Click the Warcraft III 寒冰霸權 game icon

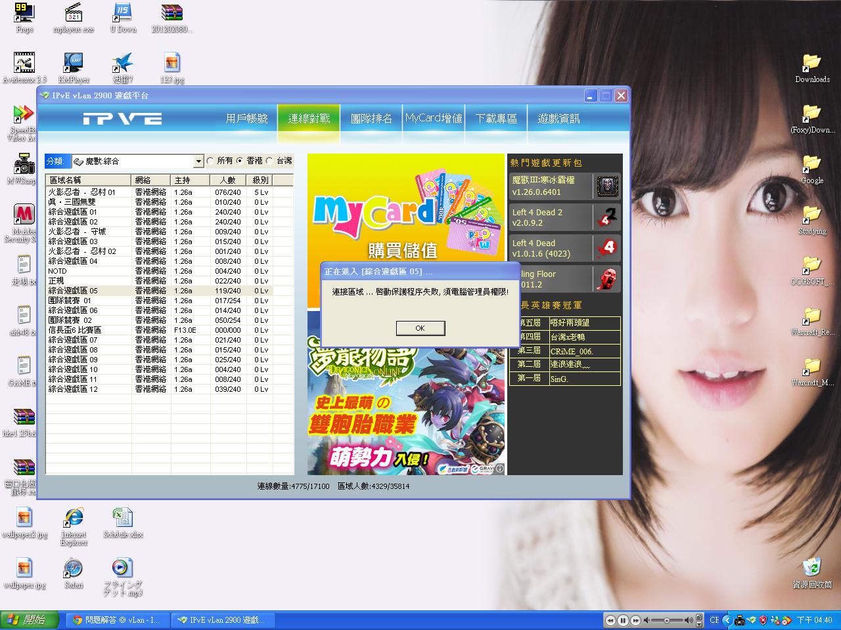tap(607, 186)
